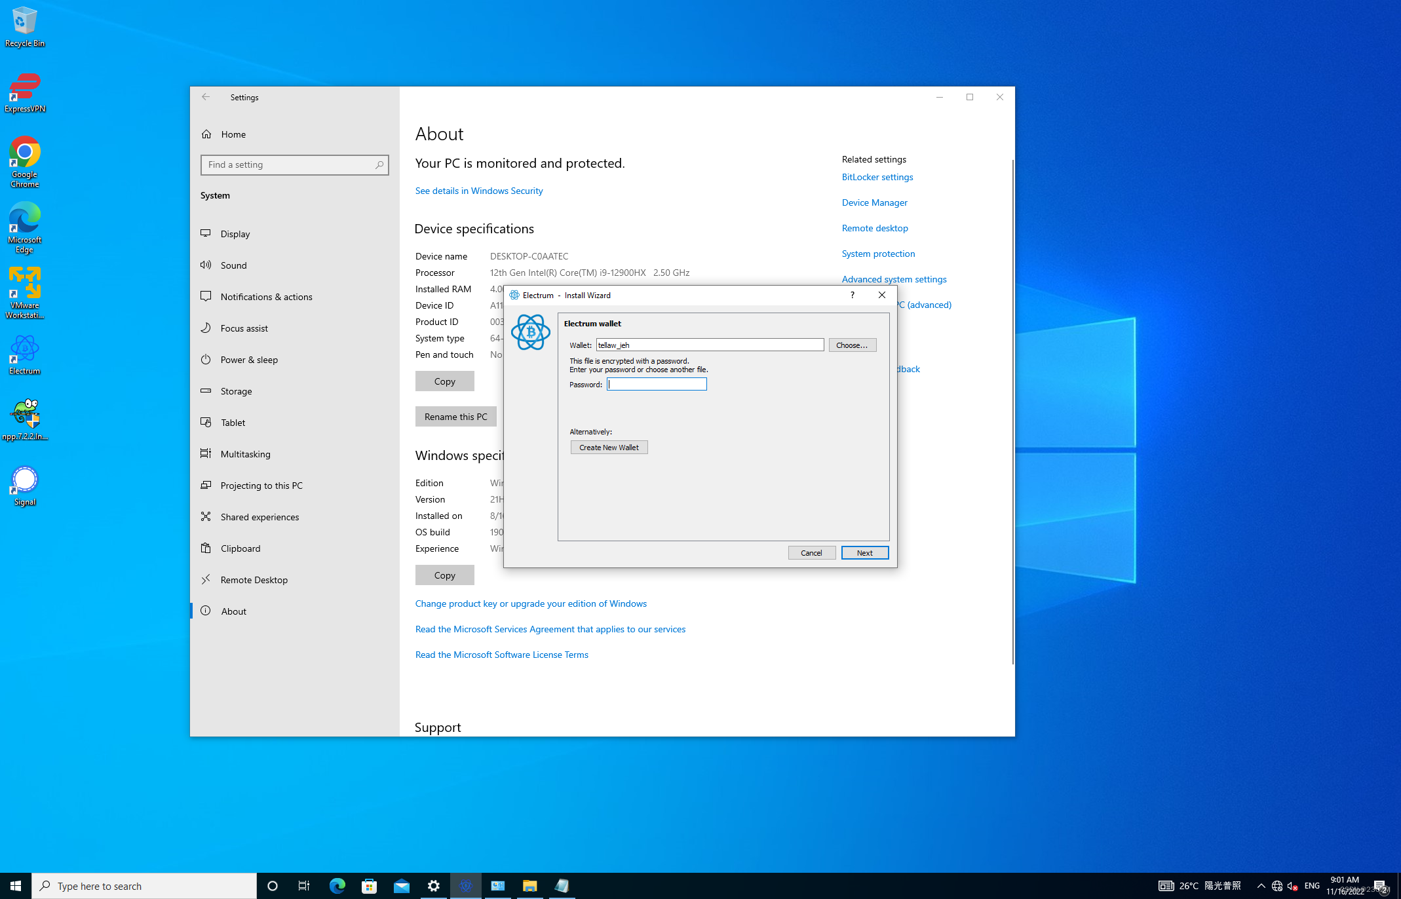Screen dimensions: 1401x899
Task: Show hidden system tray icons
Action: (x=1260, y=886)
